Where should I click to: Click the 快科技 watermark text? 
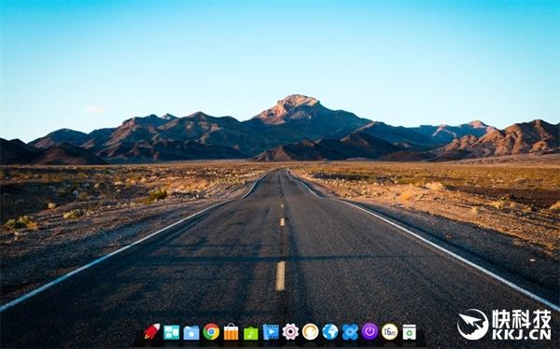522,319
